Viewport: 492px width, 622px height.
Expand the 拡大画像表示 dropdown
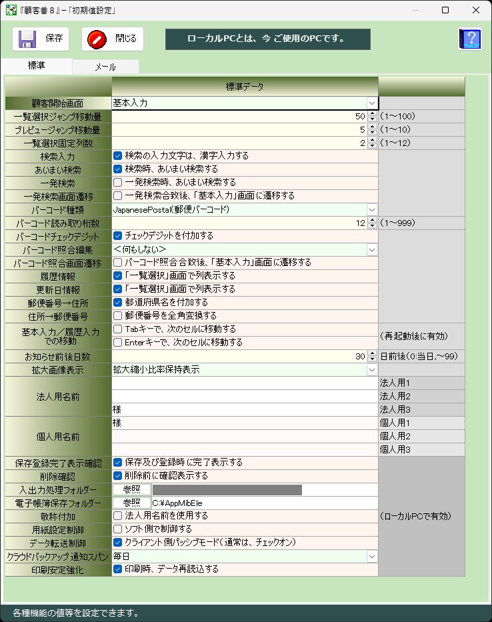click(x=372, y=370)
